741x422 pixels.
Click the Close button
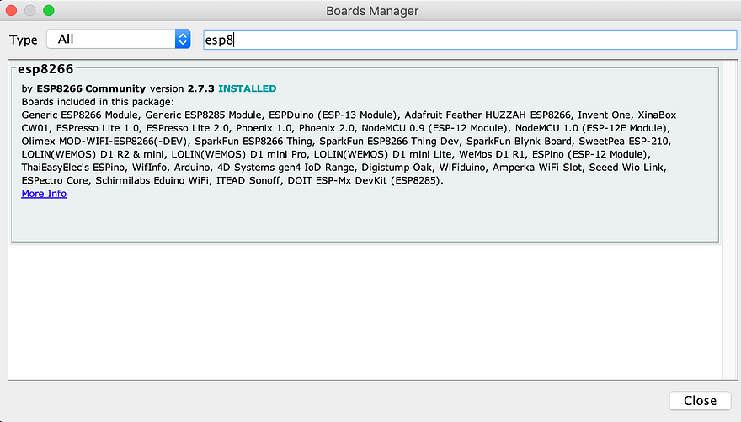(x=700, y=401)
